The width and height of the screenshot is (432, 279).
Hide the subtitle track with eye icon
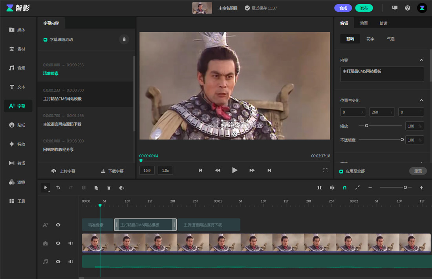point(58,225)
